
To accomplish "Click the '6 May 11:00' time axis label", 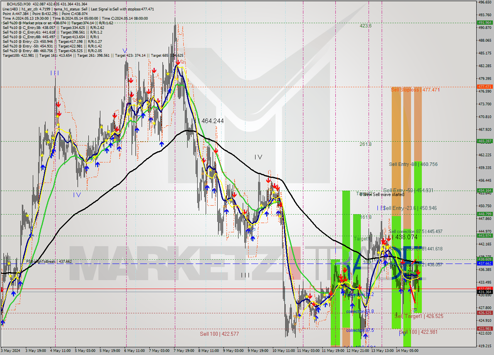I will tap(134, 351).
